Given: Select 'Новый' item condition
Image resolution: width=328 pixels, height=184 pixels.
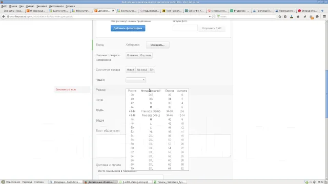Looking at the screenshot, I should pos(131,70).
